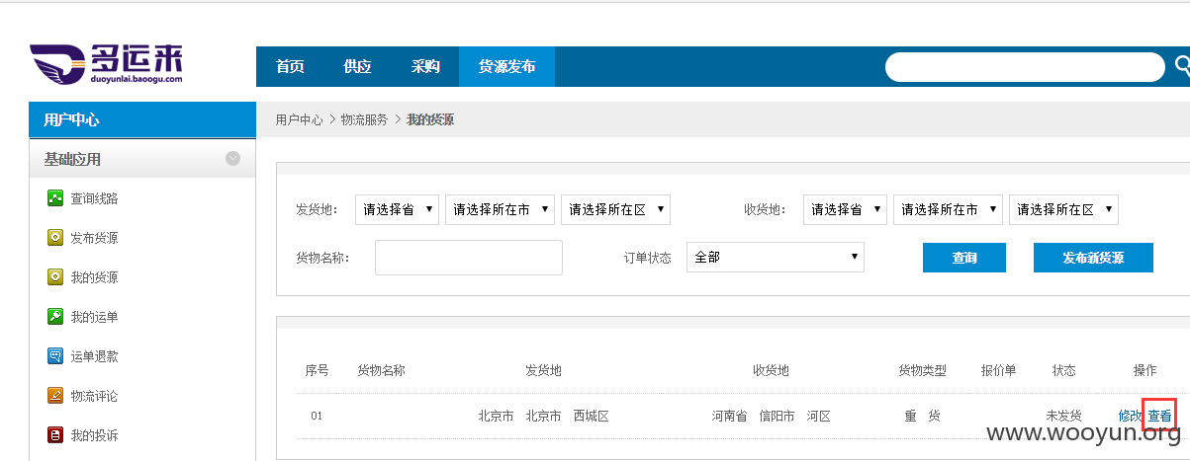Image resolution: width=1190 pixels, height=461 pixels.
Task: Open the 发货地 province dropdown
Action: [x=397, y=209]
